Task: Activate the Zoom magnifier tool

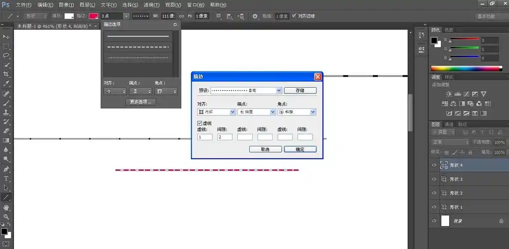Action: [x=6, y=217]
